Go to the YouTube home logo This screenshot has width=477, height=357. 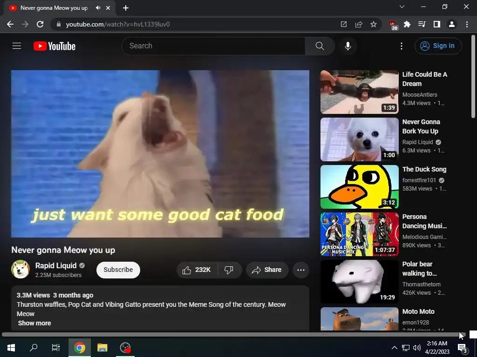coord(55,46)
